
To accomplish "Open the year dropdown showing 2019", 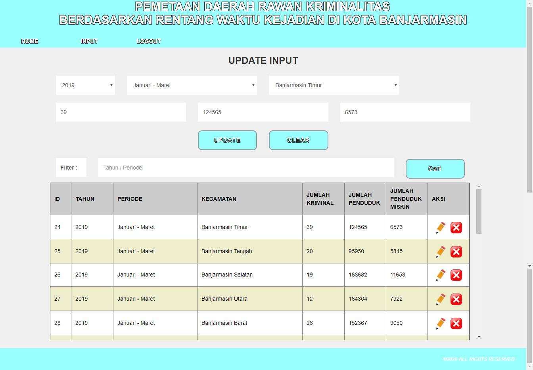I will coord(85,85).
